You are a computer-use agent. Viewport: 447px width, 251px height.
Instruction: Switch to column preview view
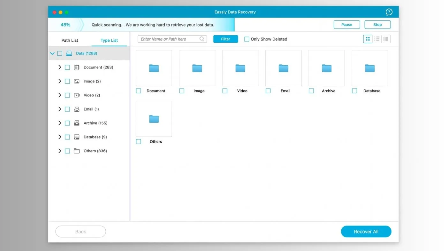(386, 39)
